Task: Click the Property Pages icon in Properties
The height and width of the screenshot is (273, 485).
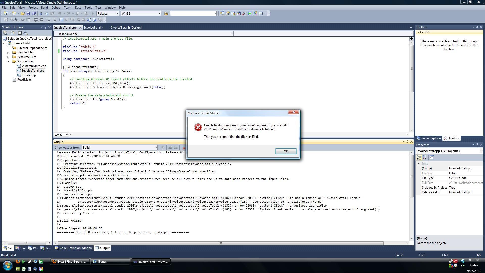Action: [432, 157]
